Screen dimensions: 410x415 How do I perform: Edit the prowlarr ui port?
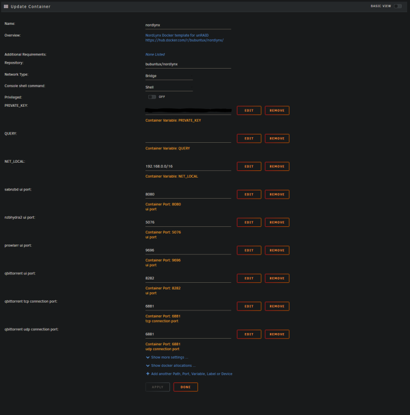(x=249, y=250)
